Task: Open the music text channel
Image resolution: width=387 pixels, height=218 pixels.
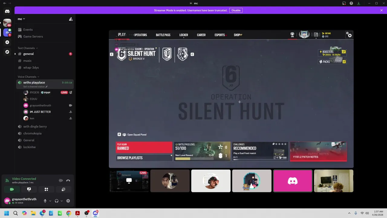Action: (45, 61)
